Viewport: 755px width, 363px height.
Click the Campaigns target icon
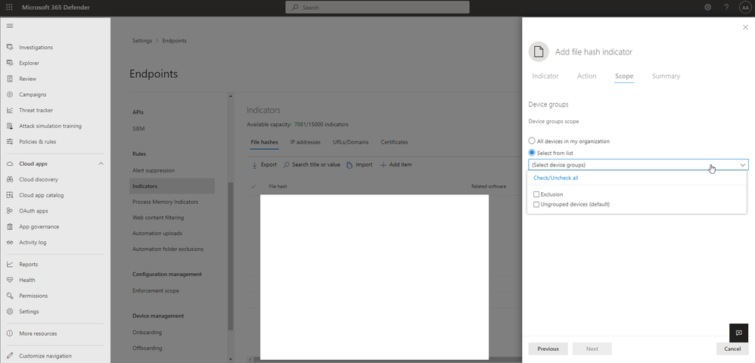point(10,95)
